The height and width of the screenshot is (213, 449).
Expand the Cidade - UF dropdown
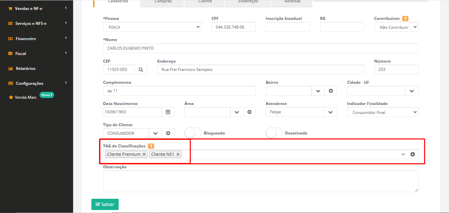click(411, 91)
